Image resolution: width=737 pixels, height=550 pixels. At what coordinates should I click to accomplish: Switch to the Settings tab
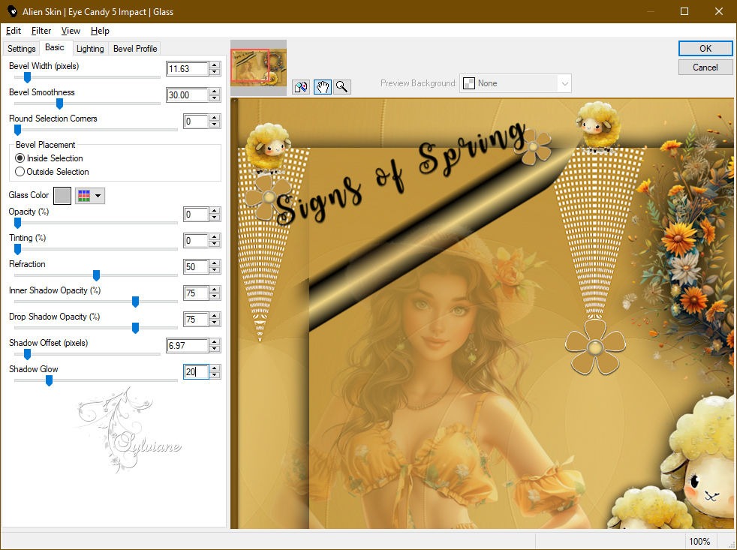point(21,49)
